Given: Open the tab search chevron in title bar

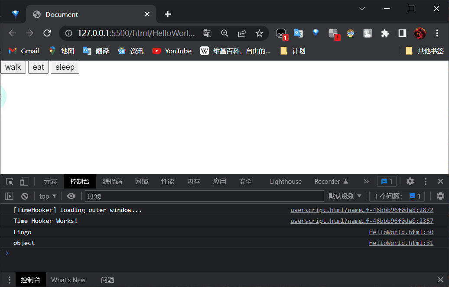Looking at the screenshot, I should (x=362, y=9).
